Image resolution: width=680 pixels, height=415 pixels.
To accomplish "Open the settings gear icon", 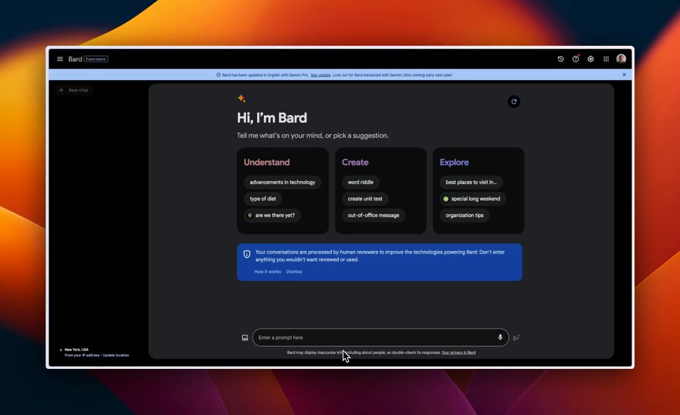I will click(x=590, y=59).
